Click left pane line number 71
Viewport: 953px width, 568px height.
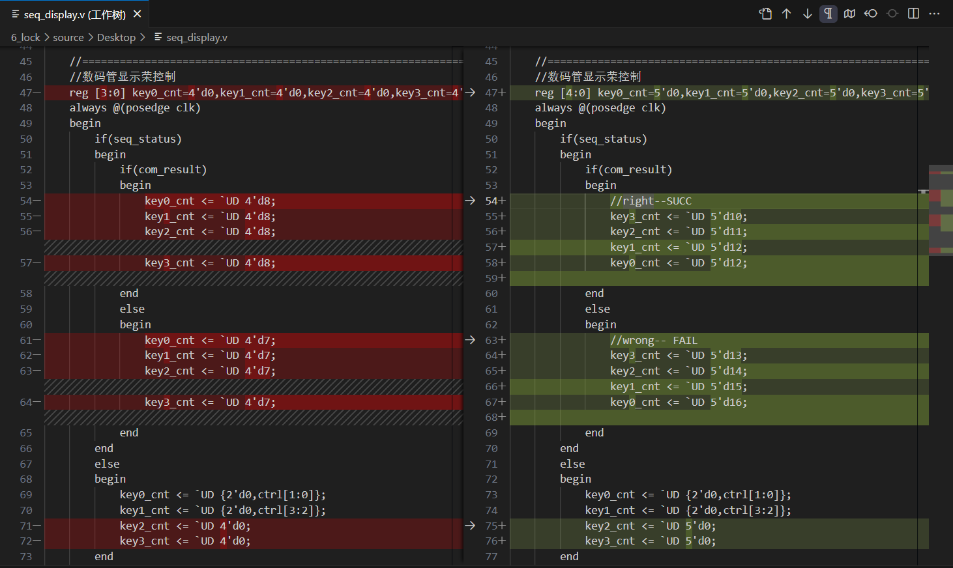(x=26, y=526)
